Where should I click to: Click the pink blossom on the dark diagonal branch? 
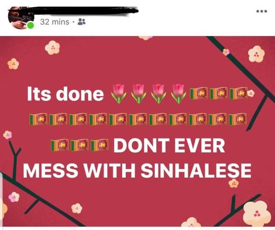pos(226,52)
